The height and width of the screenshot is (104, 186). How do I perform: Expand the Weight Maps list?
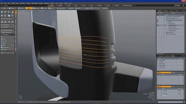158,60
